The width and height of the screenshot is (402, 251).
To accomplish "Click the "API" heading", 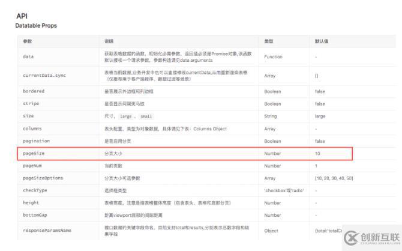I will click(22, 16).
